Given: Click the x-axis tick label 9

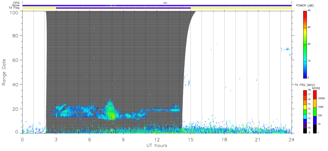Looking at the screenshot, I should 123,139.
